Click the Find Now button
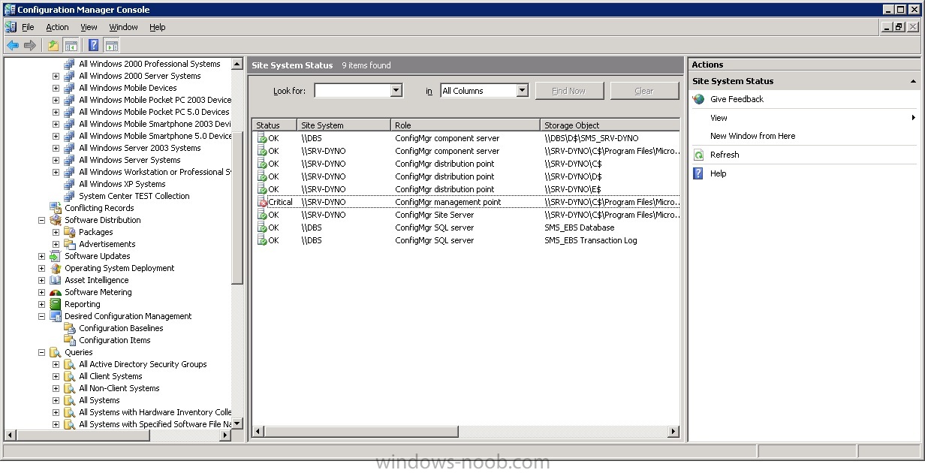Image resolution: width=925 pixels, height=473 pixels. [568, 91]
